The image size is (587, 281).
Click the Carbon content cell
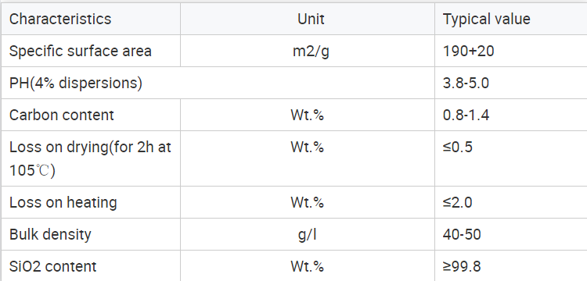pyautogui.click(x=91, y=115)
